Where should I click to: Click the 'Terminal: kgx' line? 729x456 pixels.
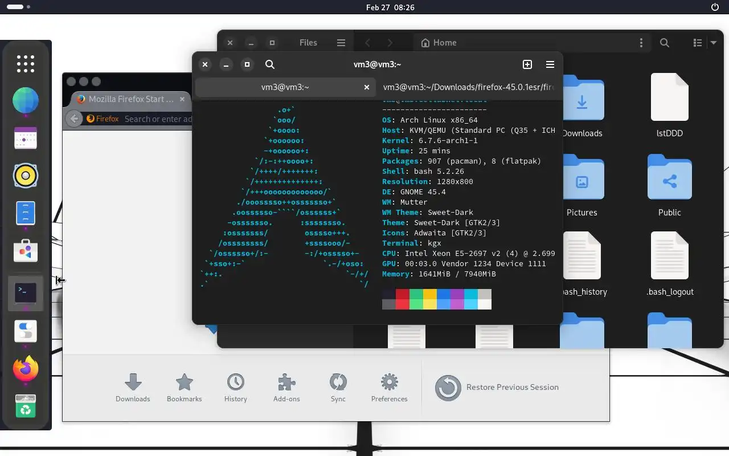point(412,243)
